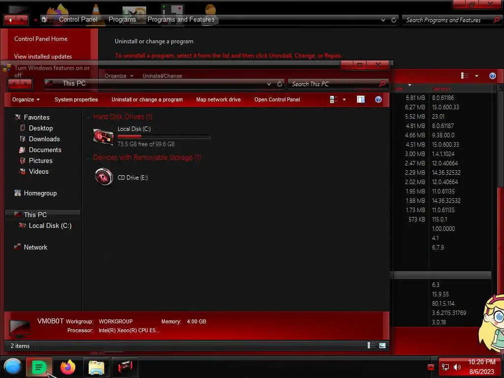Select This PC in navigation pane
This screenshot has width=504, height=378.
coord(42,215)
